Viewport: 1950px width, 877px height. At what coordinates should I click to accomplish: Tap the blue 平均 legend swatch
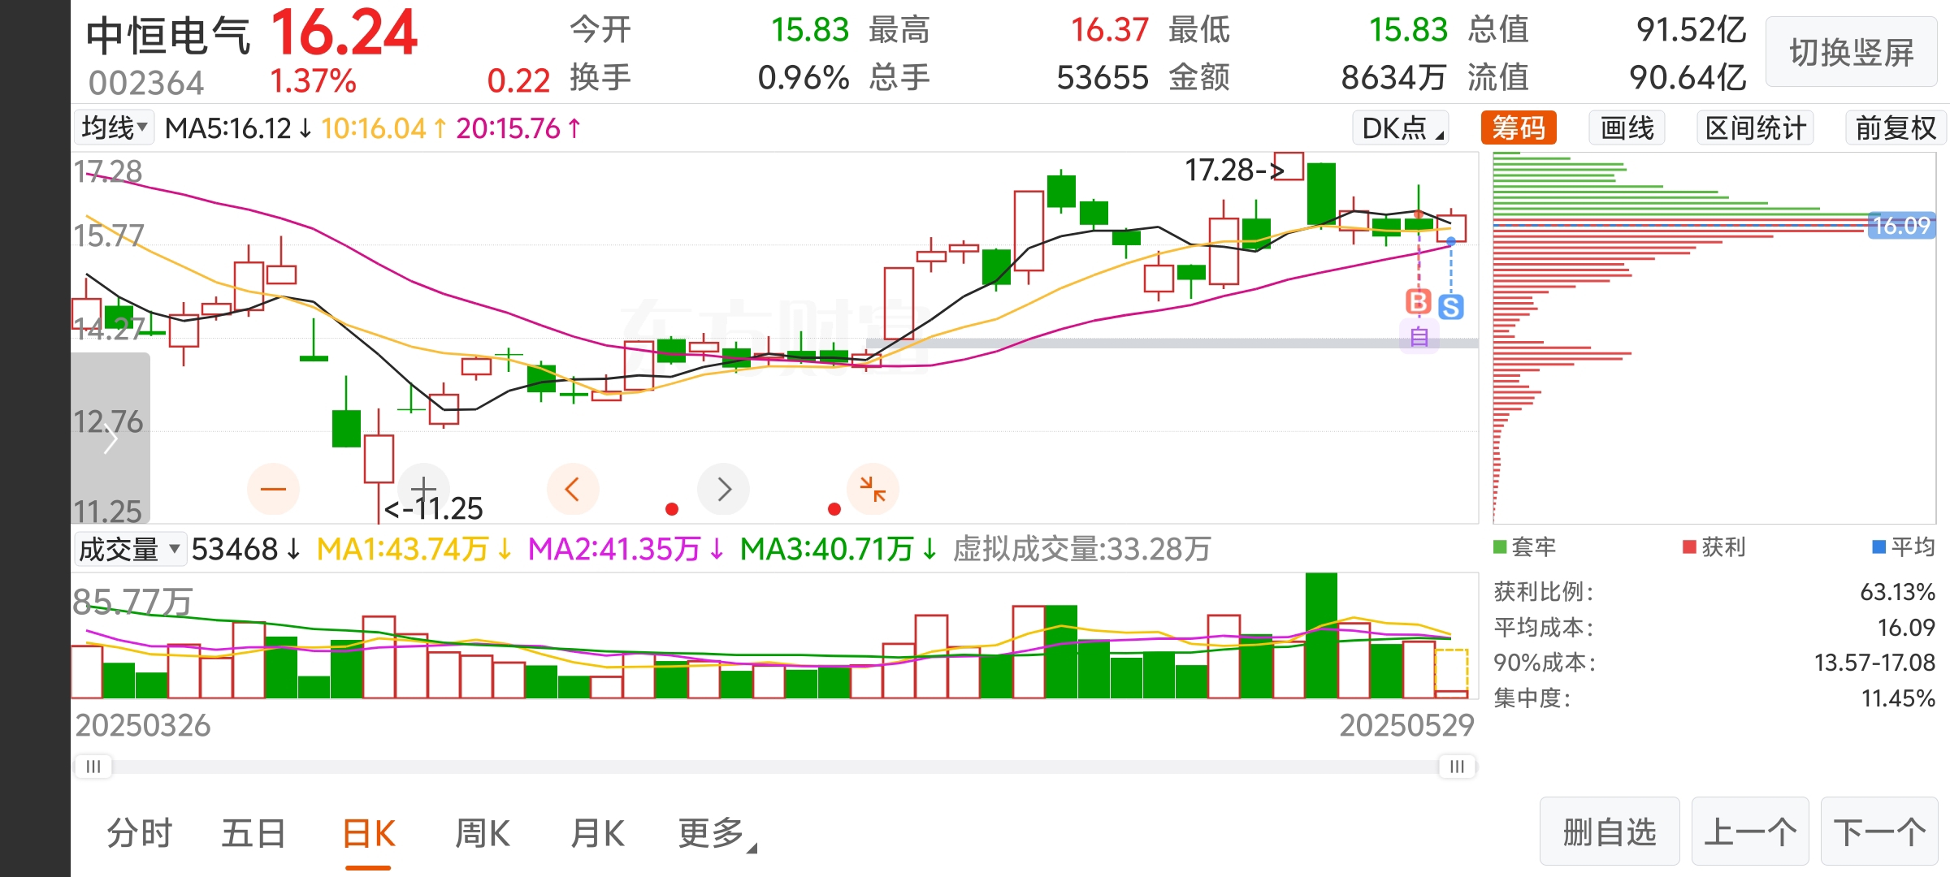click(1878, 547)
